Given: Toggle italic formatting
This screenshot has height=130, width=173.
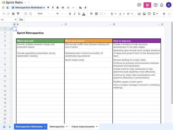Looking at the screenshot, I should click(75, 14).
